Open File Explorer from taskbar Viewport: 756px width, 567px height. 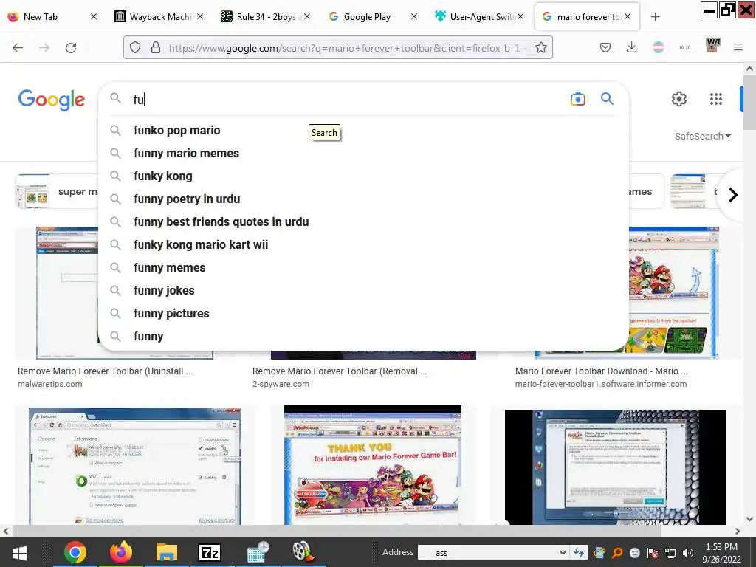point(166,552)
